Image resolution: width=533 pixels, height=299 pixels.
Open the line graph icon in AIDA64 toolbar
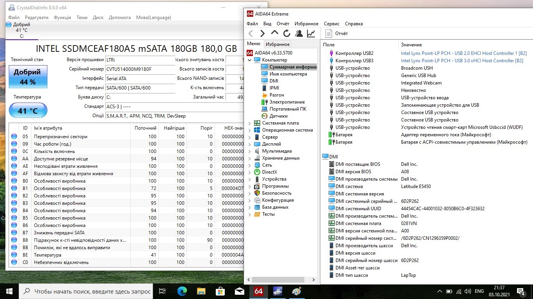click(x=311, y=33)
